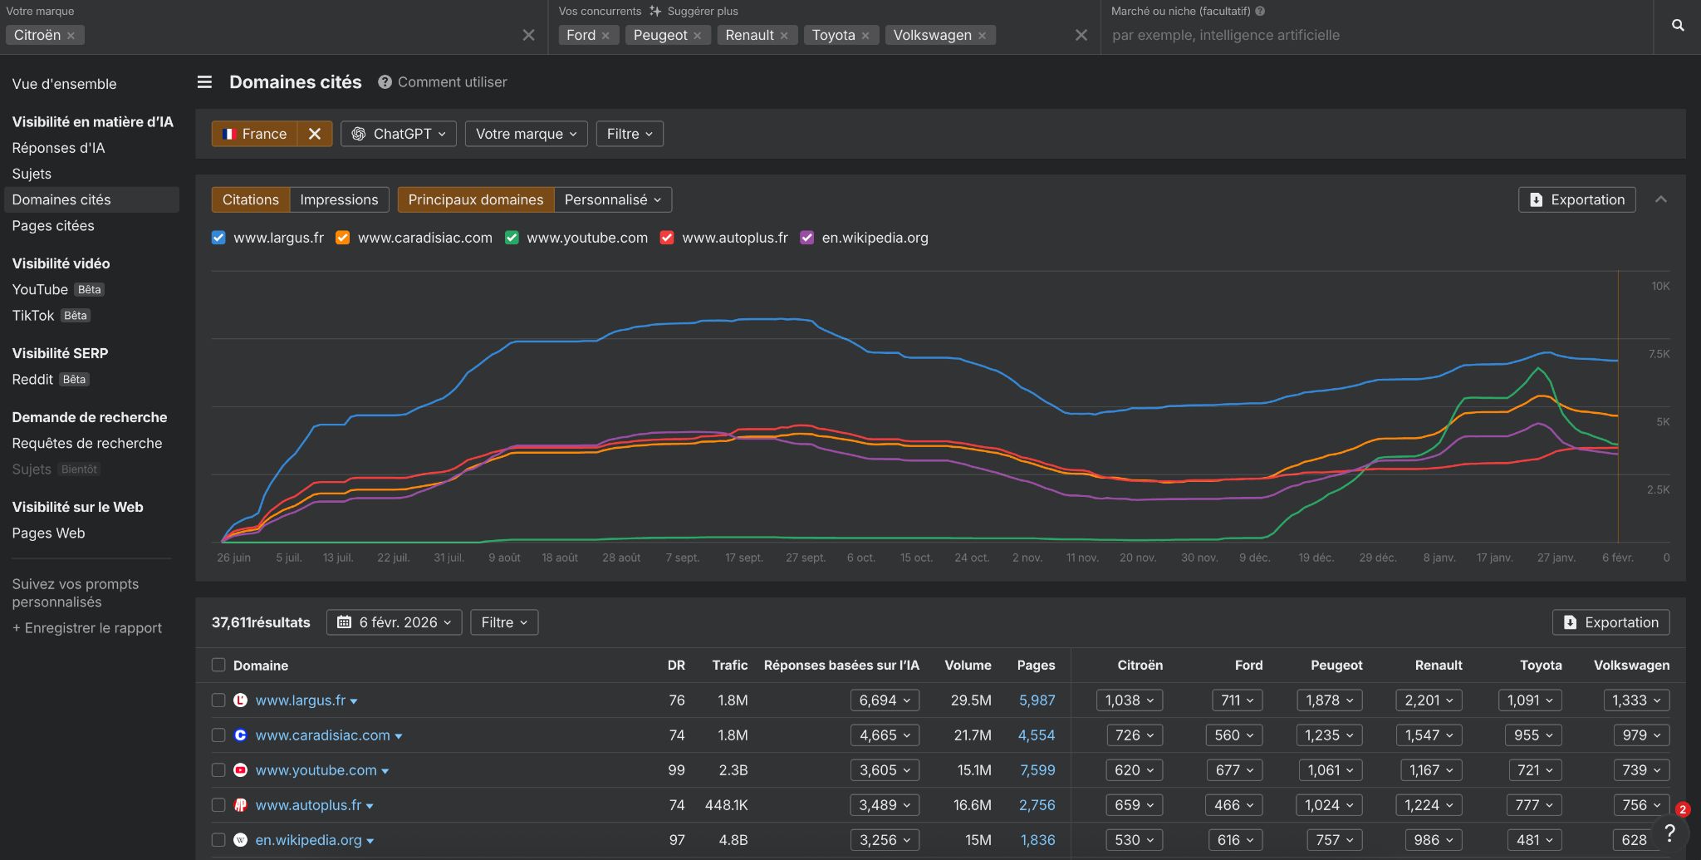
Task: Click the Comment utiliser help icon
Action: (385, 82)
